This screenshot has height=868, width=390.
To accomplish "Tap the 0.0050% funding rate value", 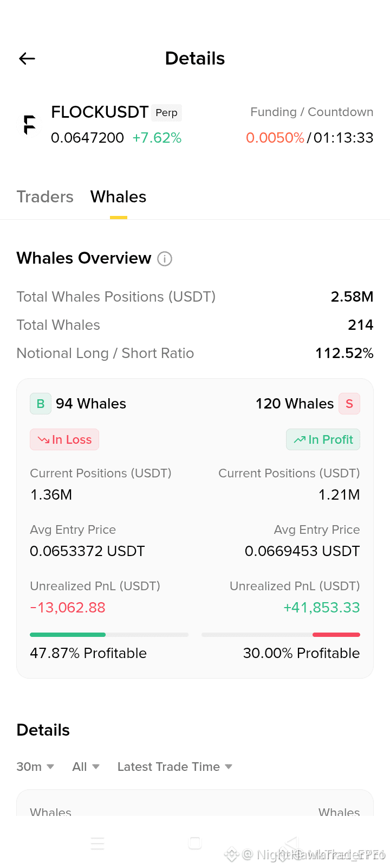I will point(275,138).
